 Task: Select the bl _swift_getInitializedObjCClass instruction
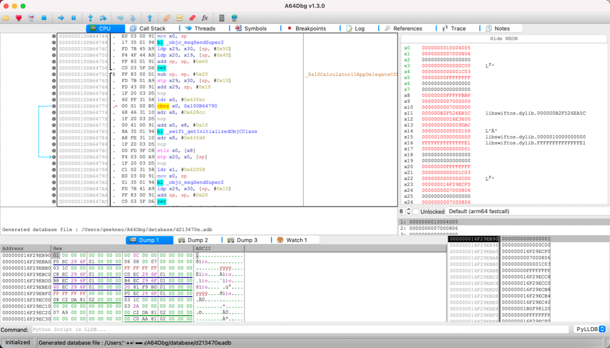207,131
